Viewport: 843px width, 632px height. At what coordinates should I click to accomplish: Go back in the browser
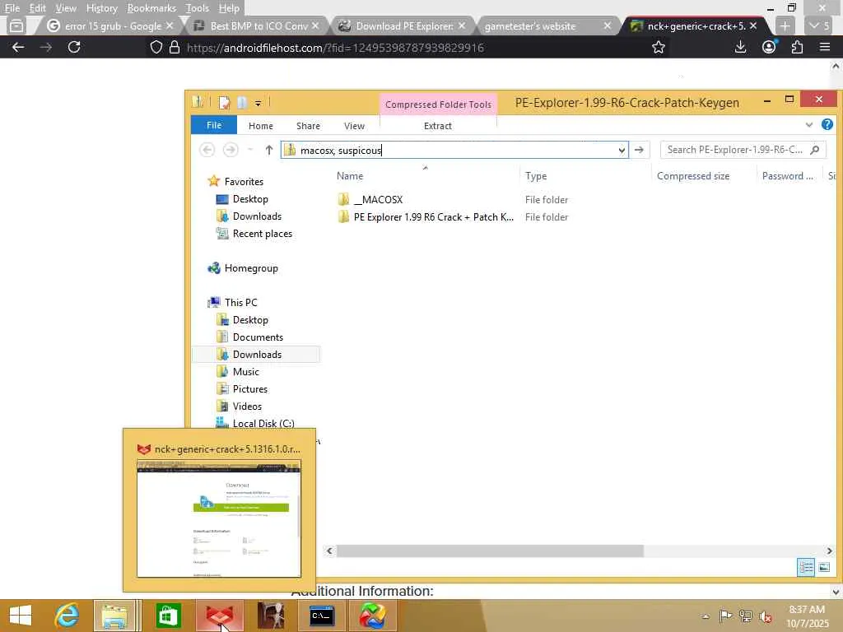point(18,47)
